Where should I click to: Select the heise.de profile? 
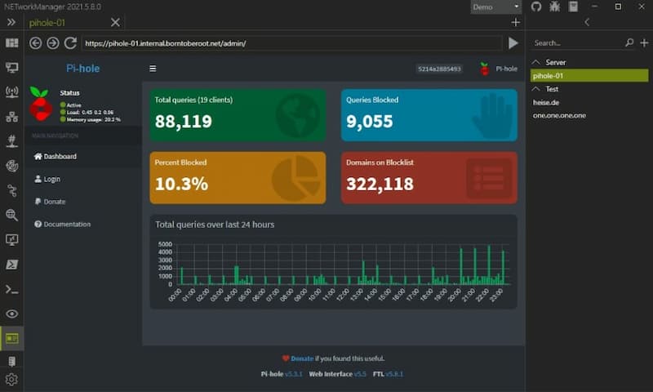tap(546, 102)
